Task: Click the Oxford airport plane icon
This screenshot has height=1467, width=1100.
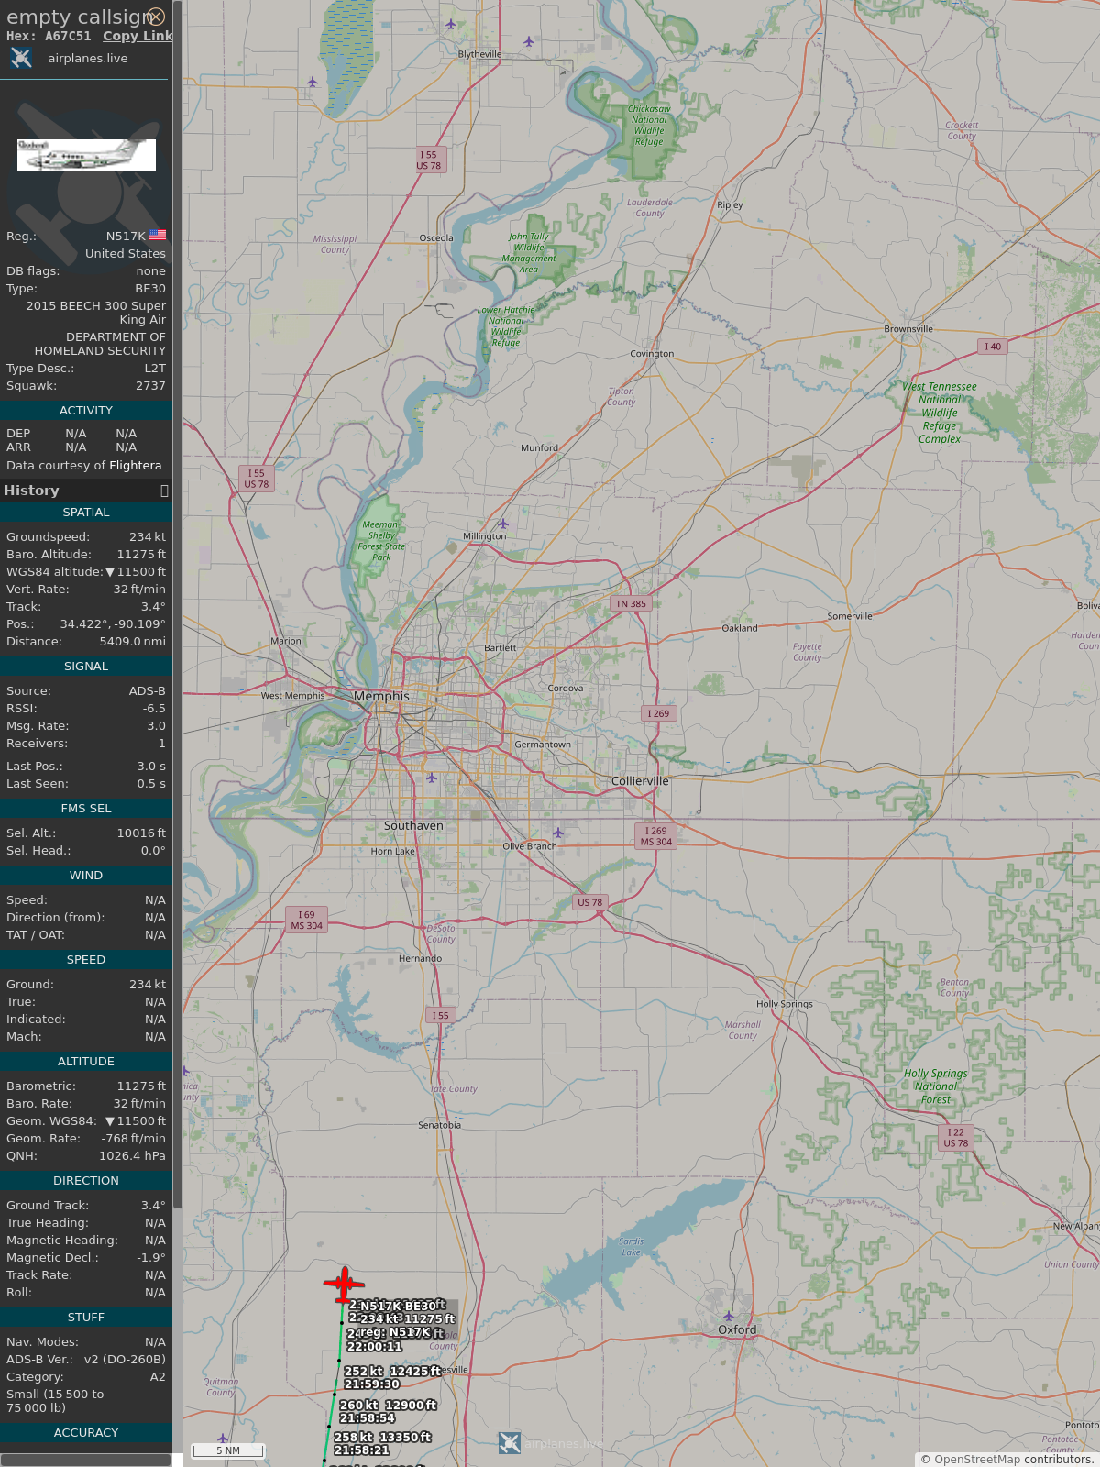Action: click(729, 1317)
